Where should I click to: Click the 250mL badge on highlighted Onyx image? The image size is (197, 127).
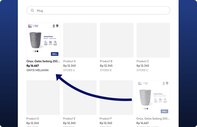pyautogui.click(x=55, y=54)
